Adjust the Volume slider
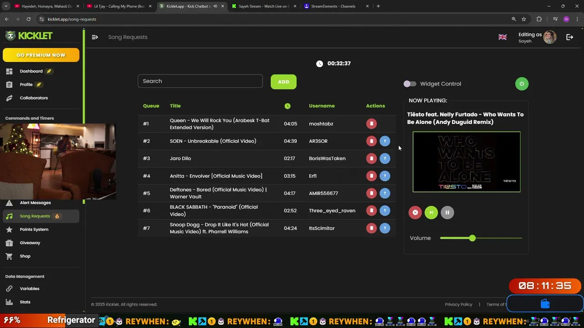The width and height of the screenshot is (584, 328). click(x=481, y=238)
